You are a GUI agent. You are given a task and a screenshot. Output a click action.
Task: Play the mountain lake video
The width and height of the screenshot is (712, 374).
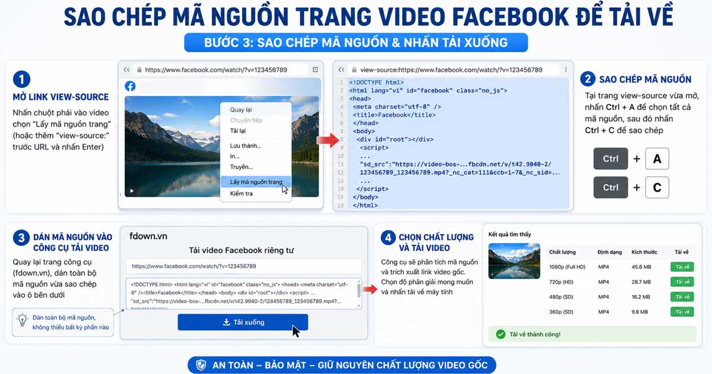(x=132, y=191)
